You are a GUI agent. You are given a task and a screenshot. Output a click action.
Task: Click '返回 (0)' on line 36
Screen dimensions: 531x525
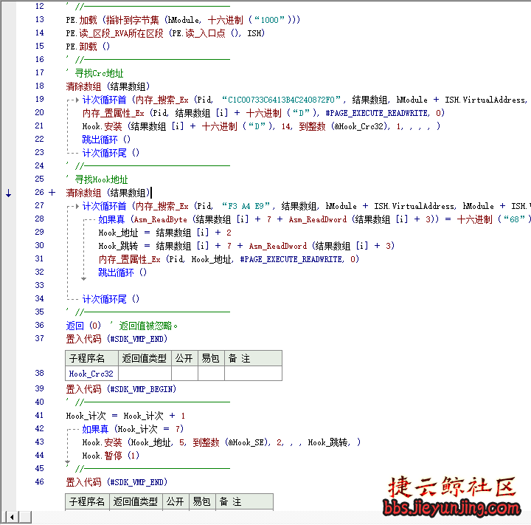(x=83, y=326)
